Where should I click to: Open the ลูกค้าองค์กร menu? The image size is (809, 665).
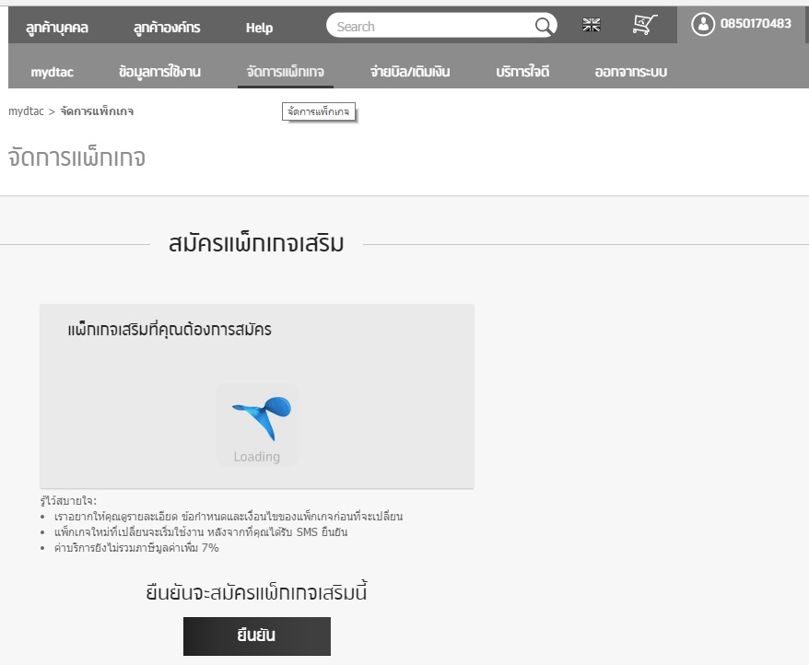[167, 28]
